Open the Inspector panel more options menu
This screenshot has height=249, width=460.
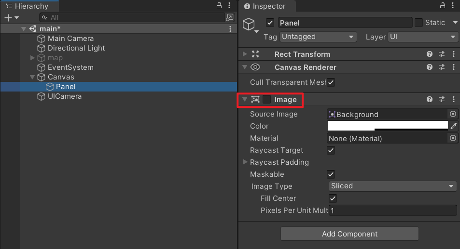(453, 5)
